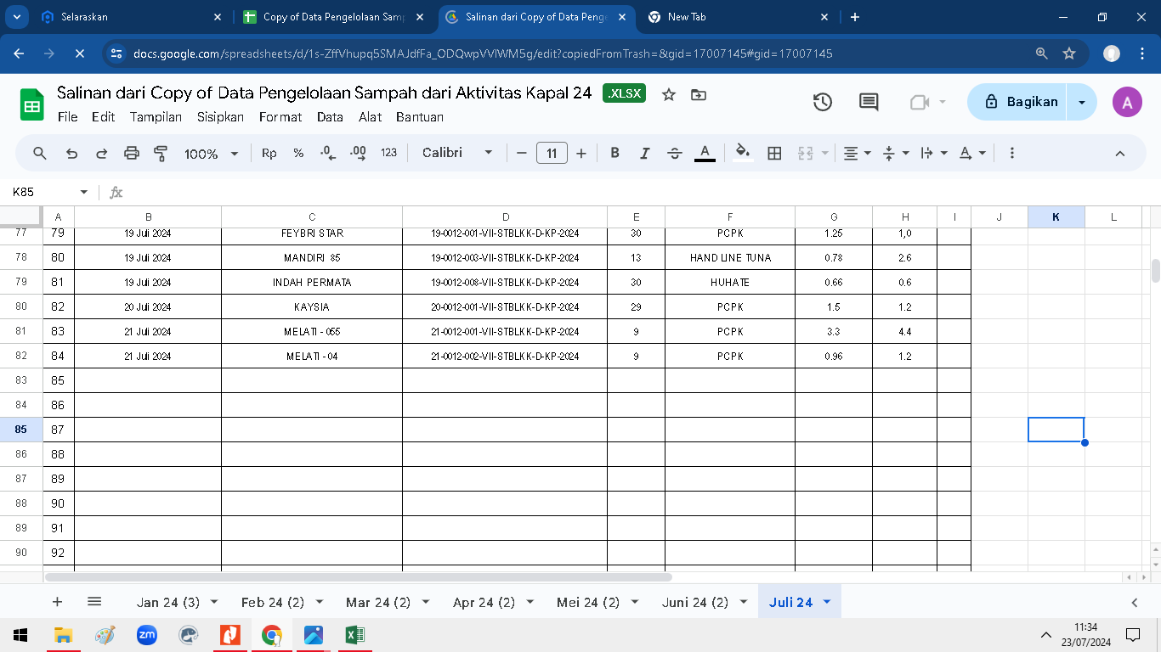
Task: Undo the last action
Action: point(72,154)
